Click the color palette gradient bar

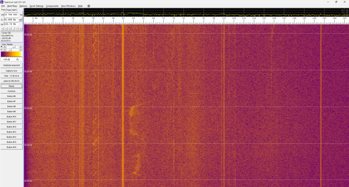11,54
